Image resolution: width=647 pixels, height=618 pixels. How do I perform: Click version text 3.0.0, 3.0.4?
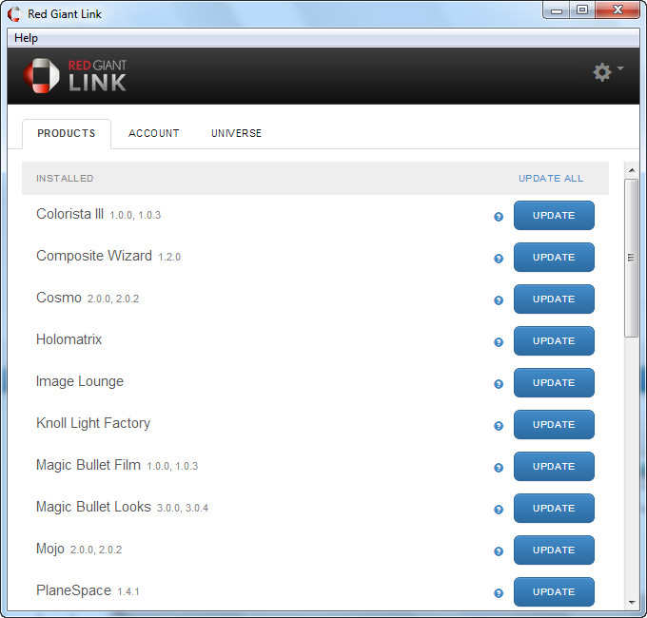(x=183, y=508)
